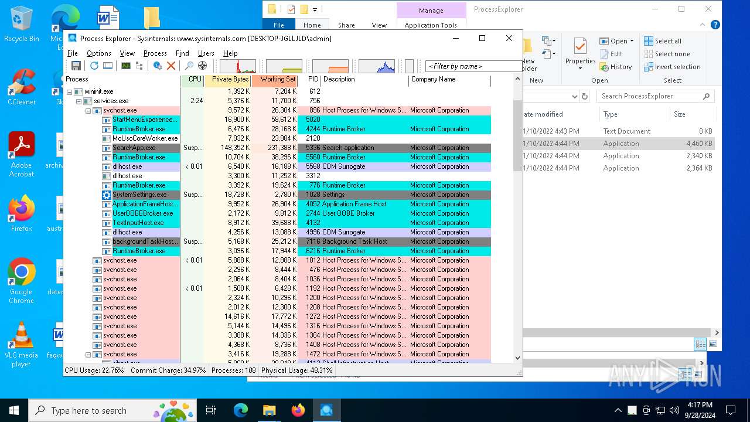Open the Help menu in Process Explorer

pos(230,53)
